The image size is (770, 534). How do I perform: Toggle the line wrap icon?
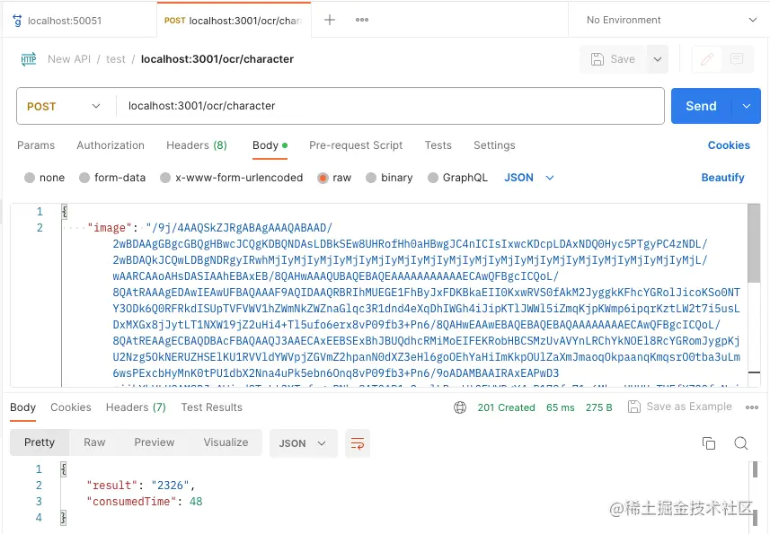tap(357, 443)
